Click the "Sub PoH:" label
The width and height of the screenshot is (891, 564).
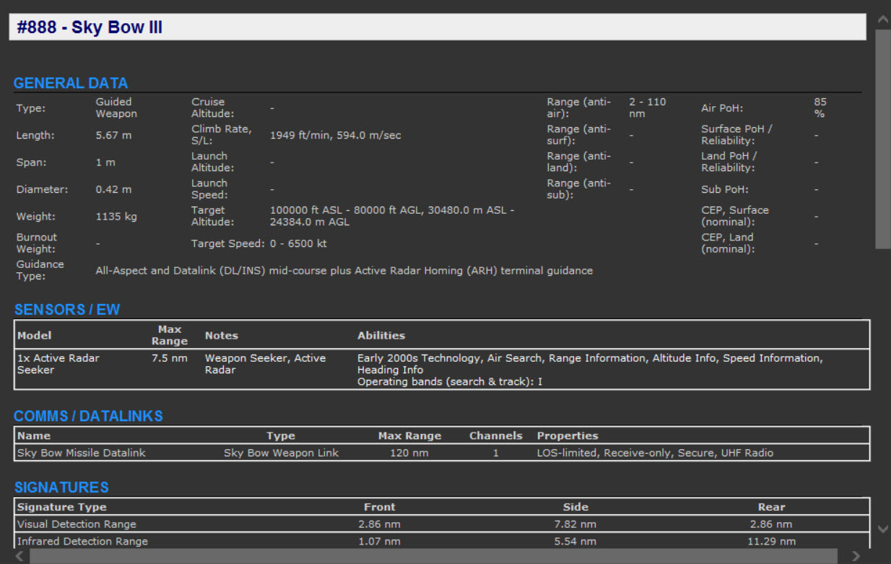(x=724, y=189)
